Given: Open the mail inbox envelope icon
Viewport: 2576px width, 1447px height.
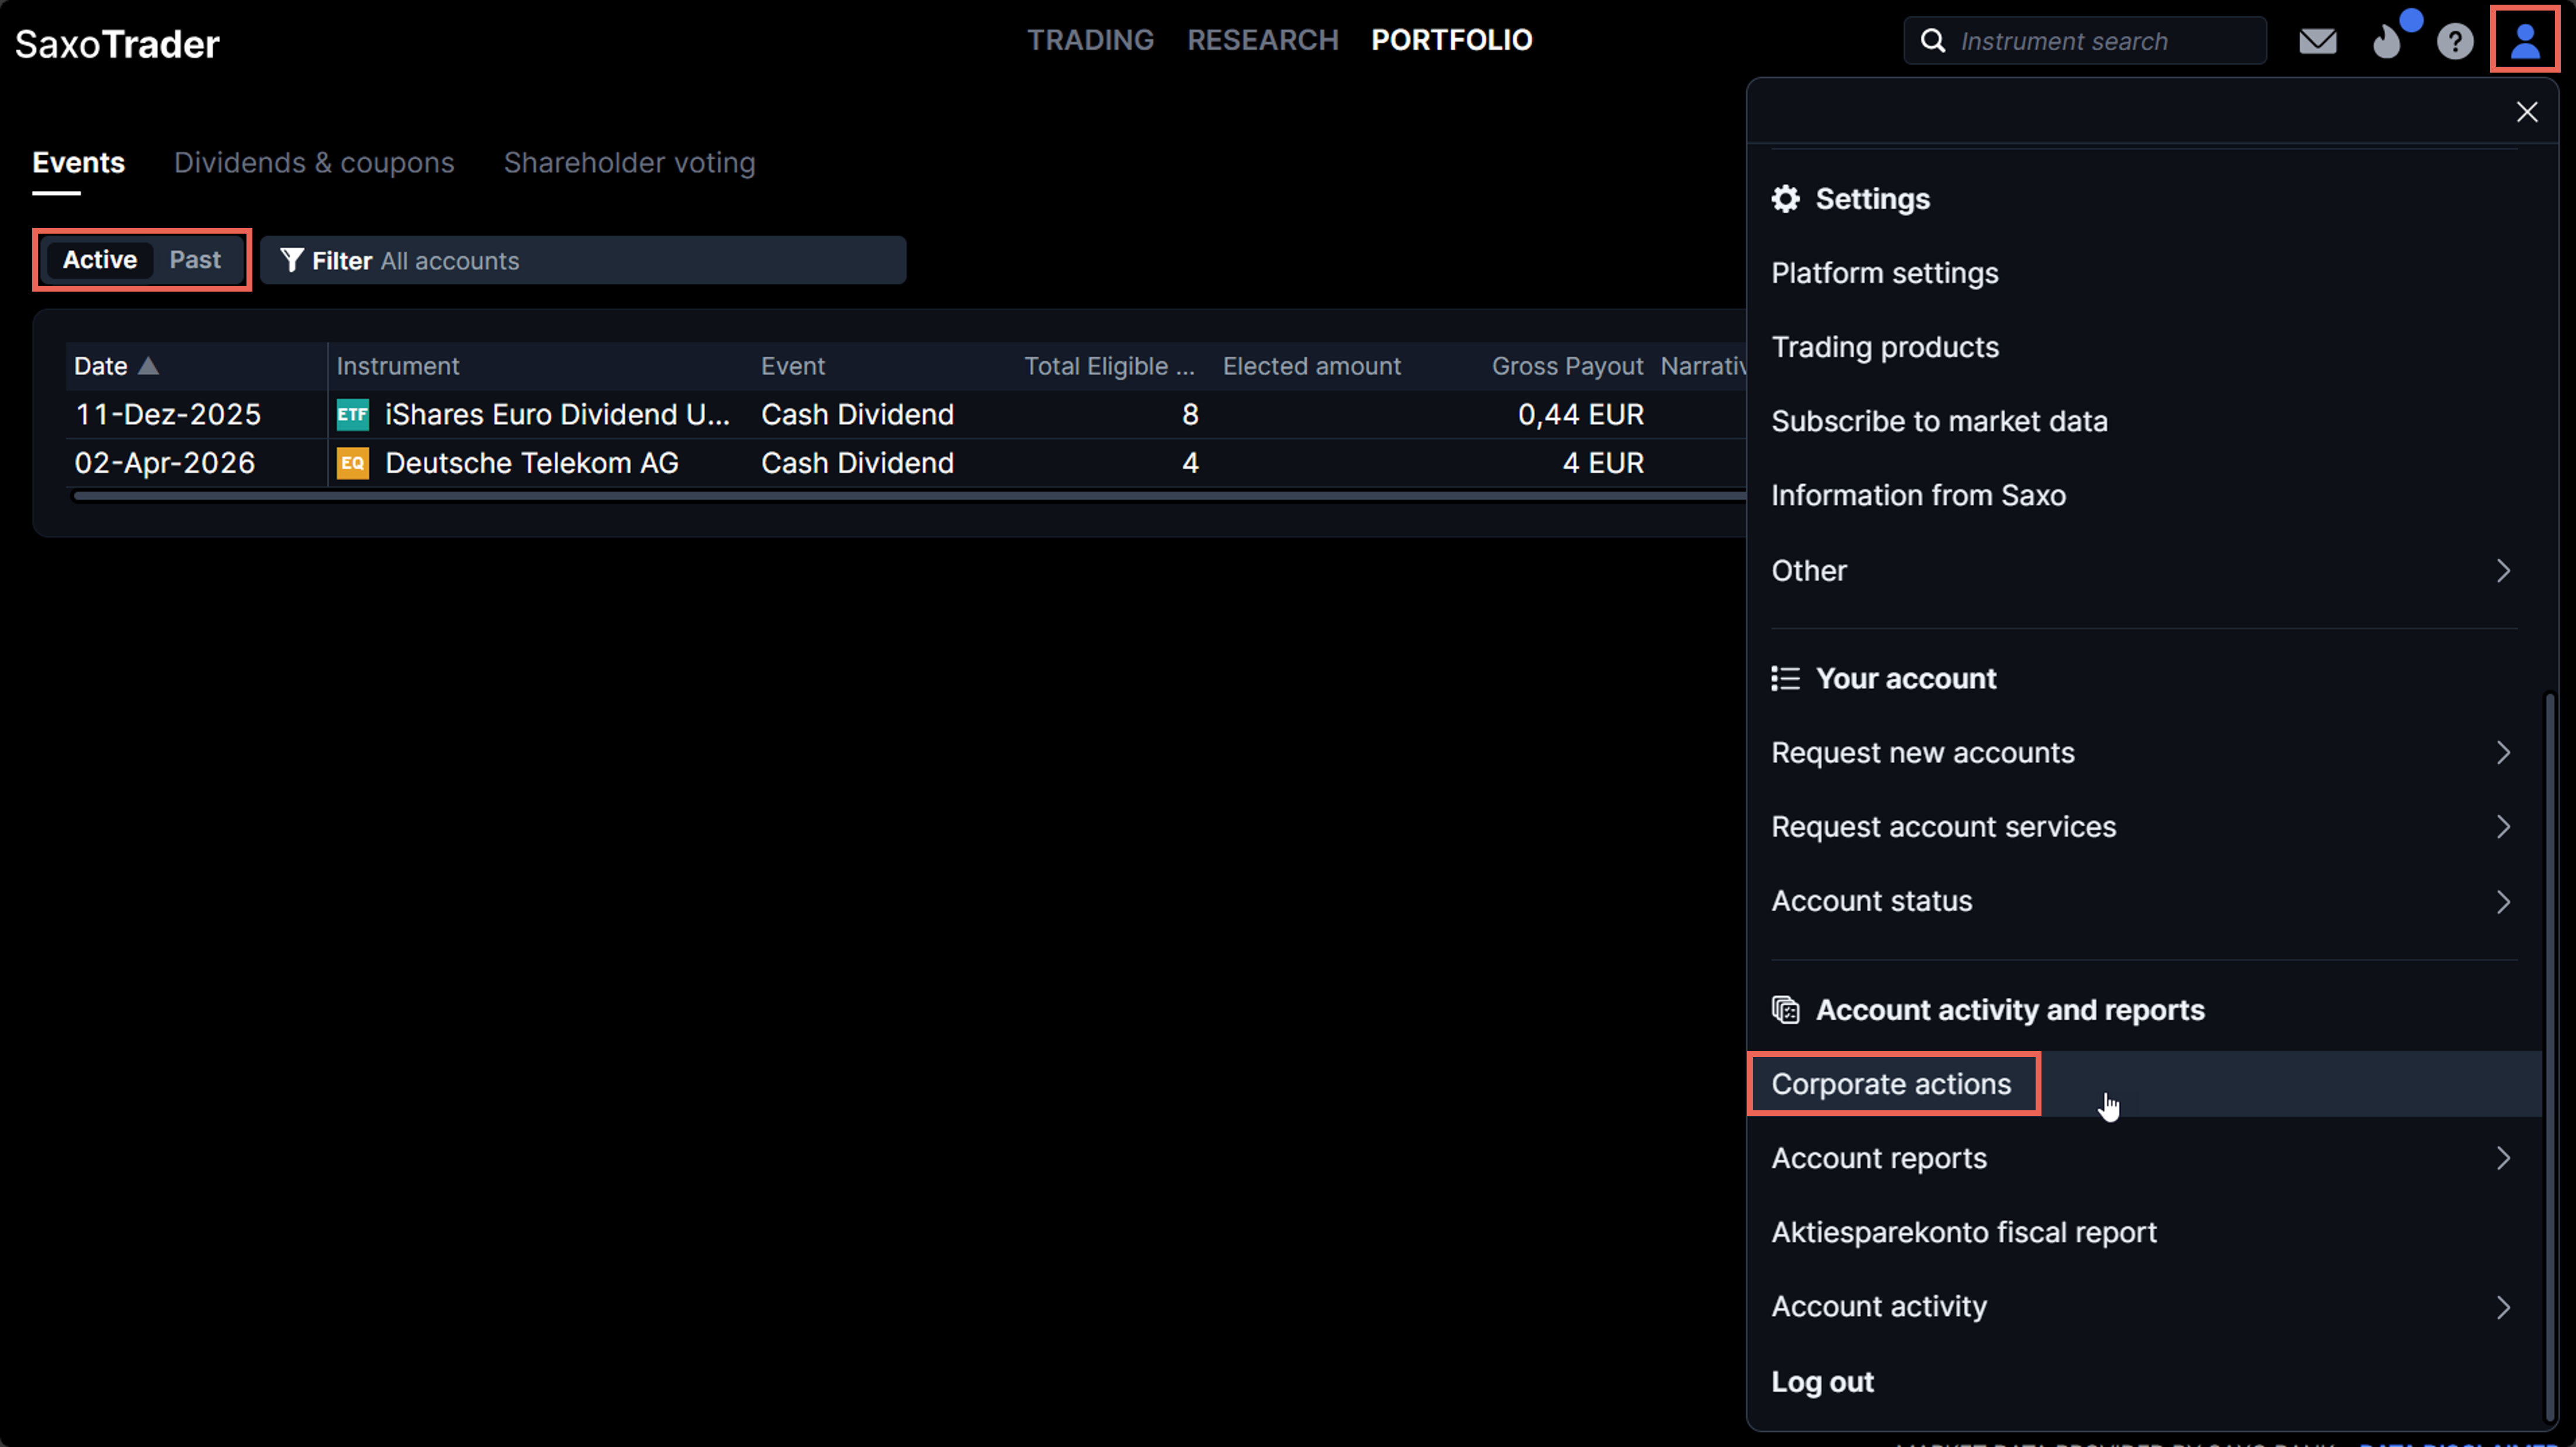Looking at the screenshot, I should [2317, 41].
